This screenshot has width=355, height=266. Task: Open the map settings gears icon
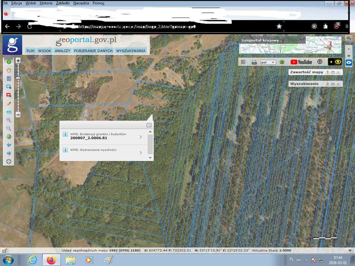click(x=349, y=38)
